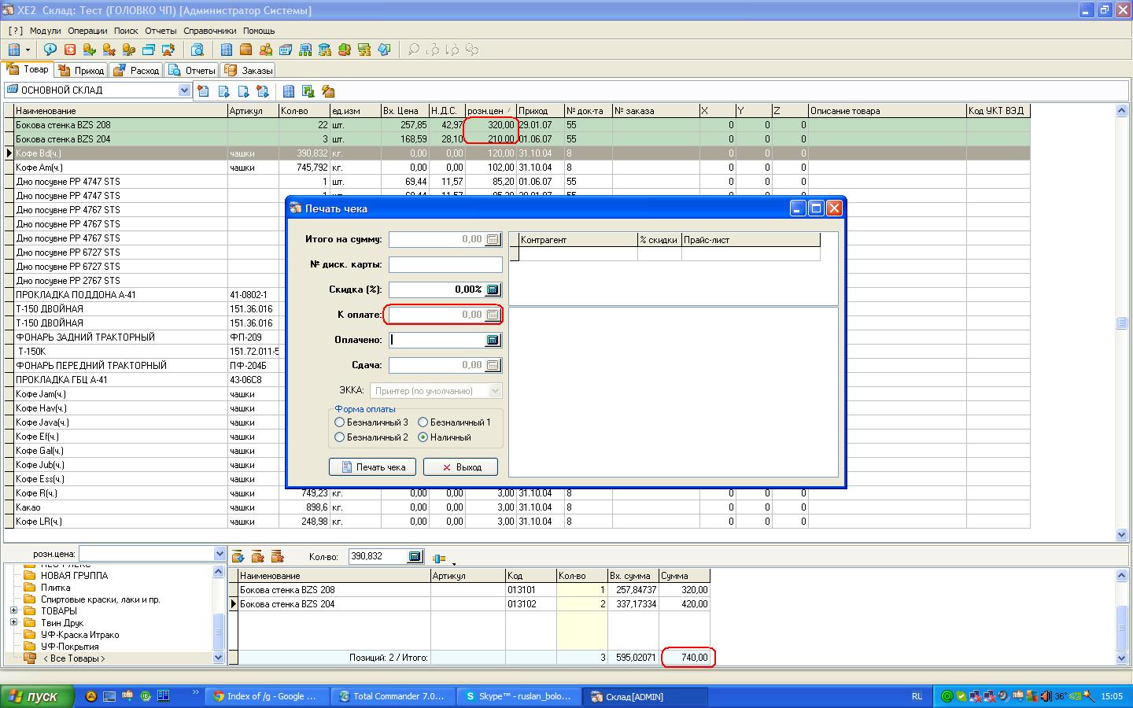This screenshot has height=708, width=1133.
Task: Click the calculator icon in the Оплачено field
Action: click(493, 340)
